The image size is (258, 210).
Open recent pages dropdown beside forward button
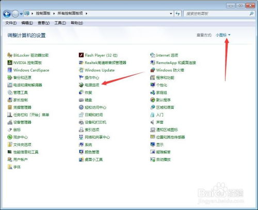(x=21, y=14)
